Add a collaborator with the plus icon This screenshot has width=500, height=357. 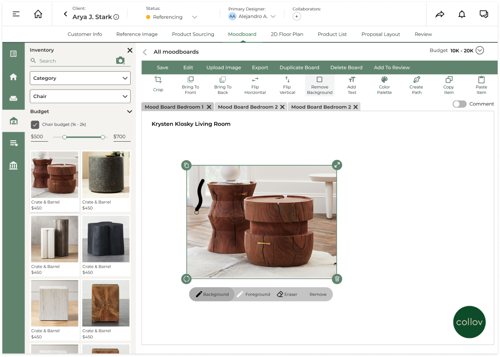point(297,16)
